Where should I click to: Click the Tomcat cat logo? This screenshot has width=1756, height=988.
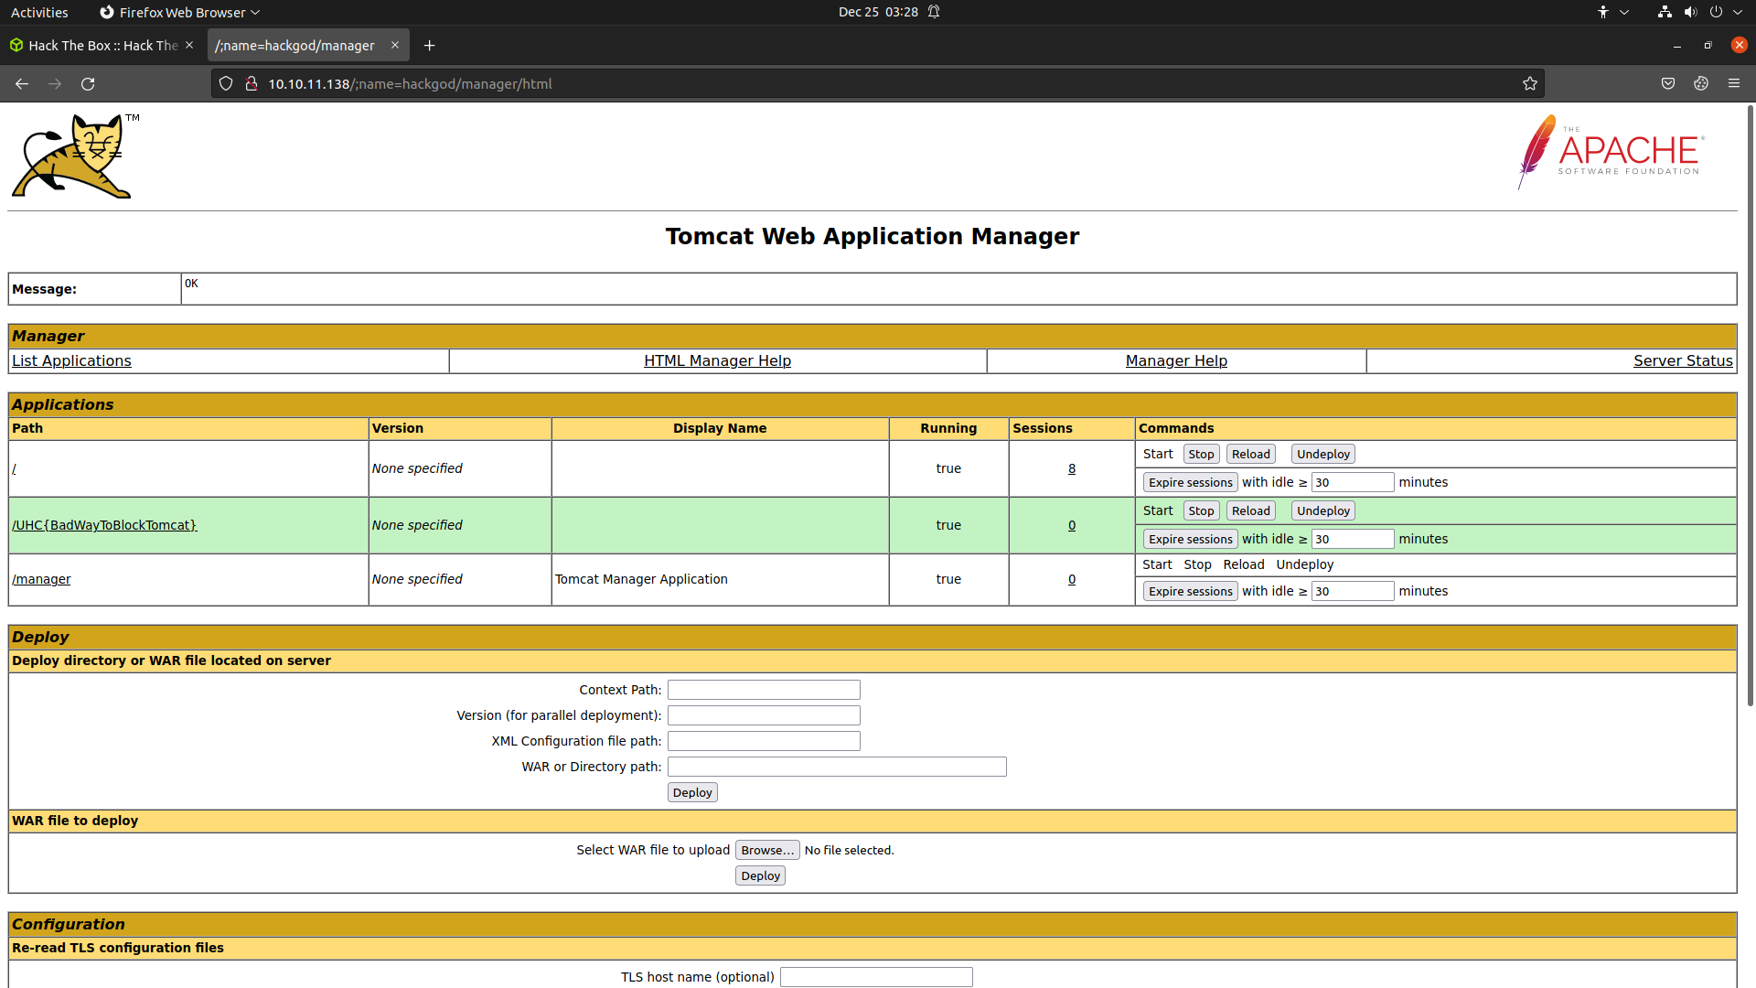73,156
